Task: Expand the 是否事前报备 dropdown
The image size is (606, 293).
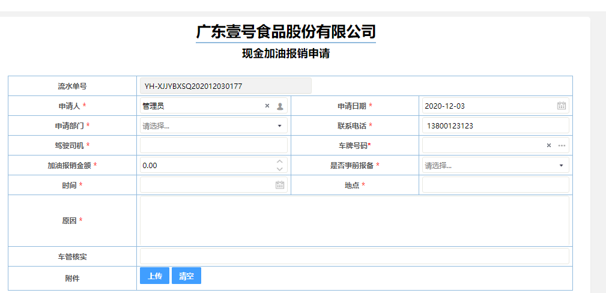Action: (x=561, y=166)
